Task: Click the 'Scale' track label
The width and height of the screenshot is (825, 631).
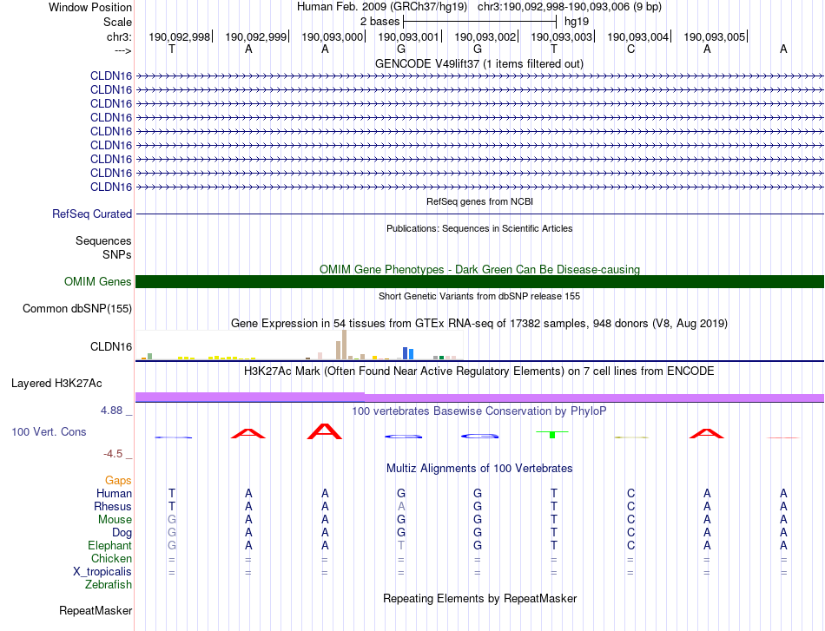Action: (117, 22)
